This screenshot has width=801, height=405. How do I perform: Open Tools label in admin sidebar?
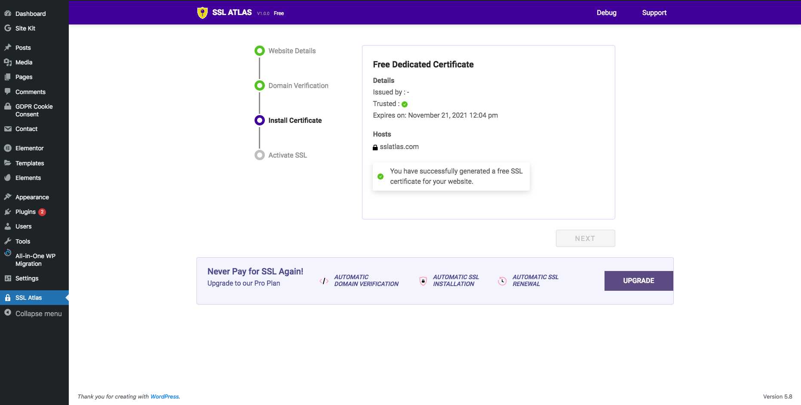click(x=23, y=241)
